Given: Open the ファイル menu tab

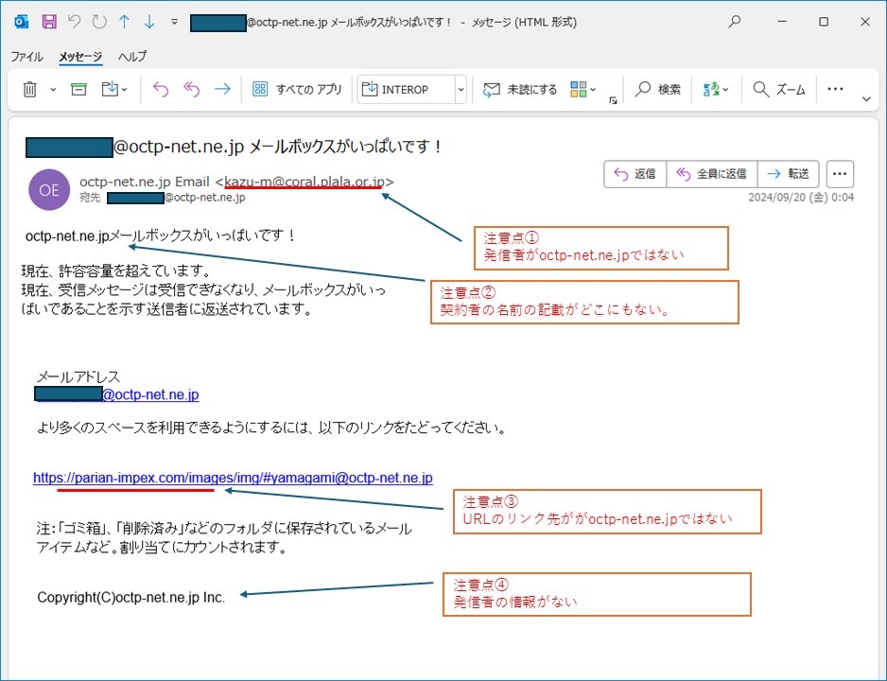Looking at the screenshot, I should click(x=26, y=57).
